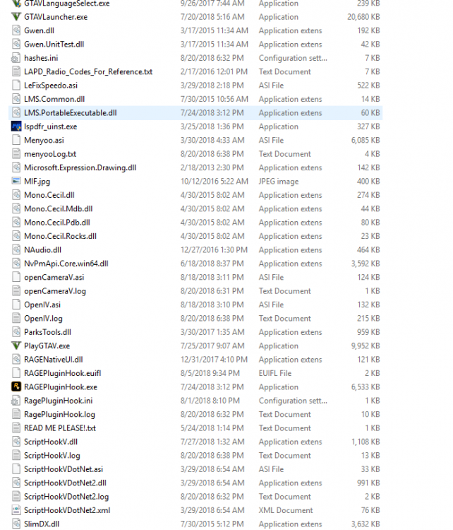Select the ScriptHookV.log file name

coord(52,455)
